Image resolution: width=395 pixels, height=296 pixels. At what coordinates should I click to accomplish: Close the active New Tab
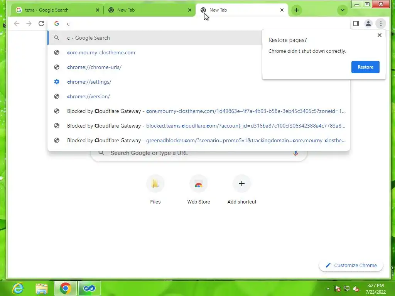(x=282, y=10)
